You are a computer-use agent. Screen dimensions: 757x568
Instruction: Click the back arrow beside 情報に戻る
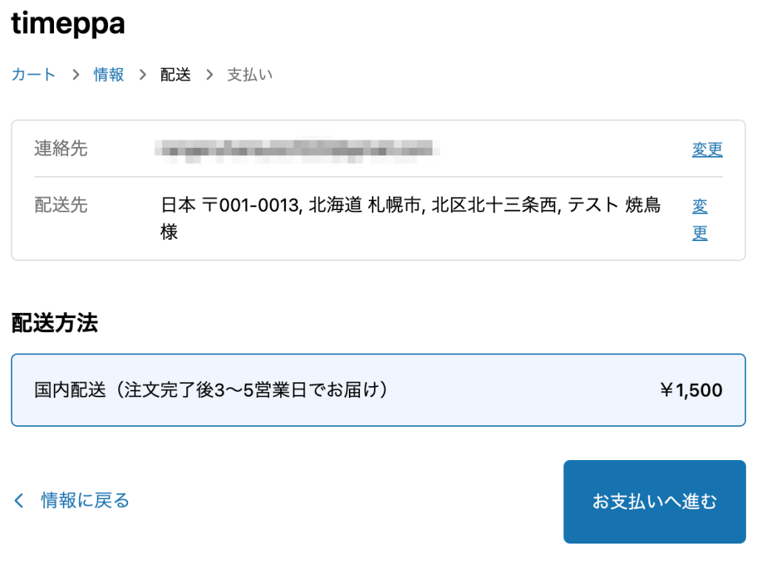(16, 501)
